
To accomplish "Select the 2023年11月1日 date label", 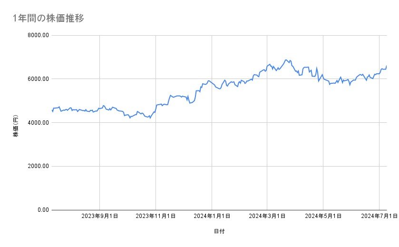I will coord(156,217).
